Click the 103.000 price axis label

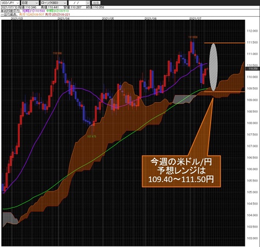pos(252,238)
